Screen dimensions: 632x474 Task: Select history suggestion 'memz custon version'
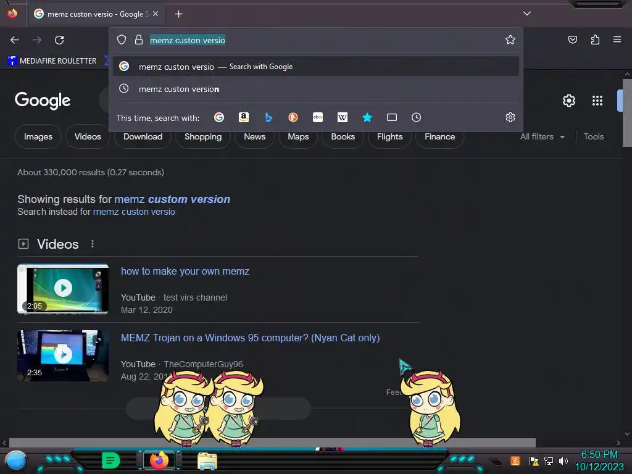[x=316, y=89]
